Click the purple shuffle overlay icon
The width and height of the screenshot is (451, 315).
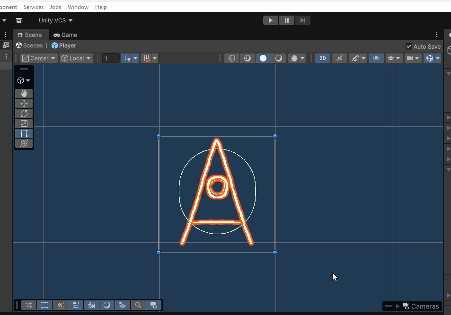pos(29,305)
